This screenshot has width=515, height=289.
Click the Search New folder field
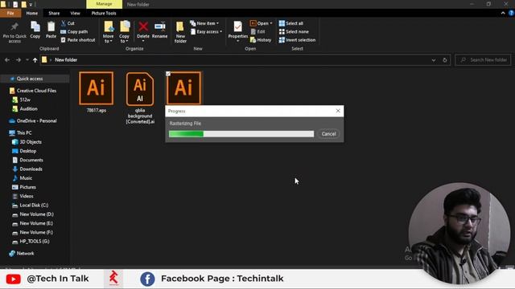coord(484,60)
